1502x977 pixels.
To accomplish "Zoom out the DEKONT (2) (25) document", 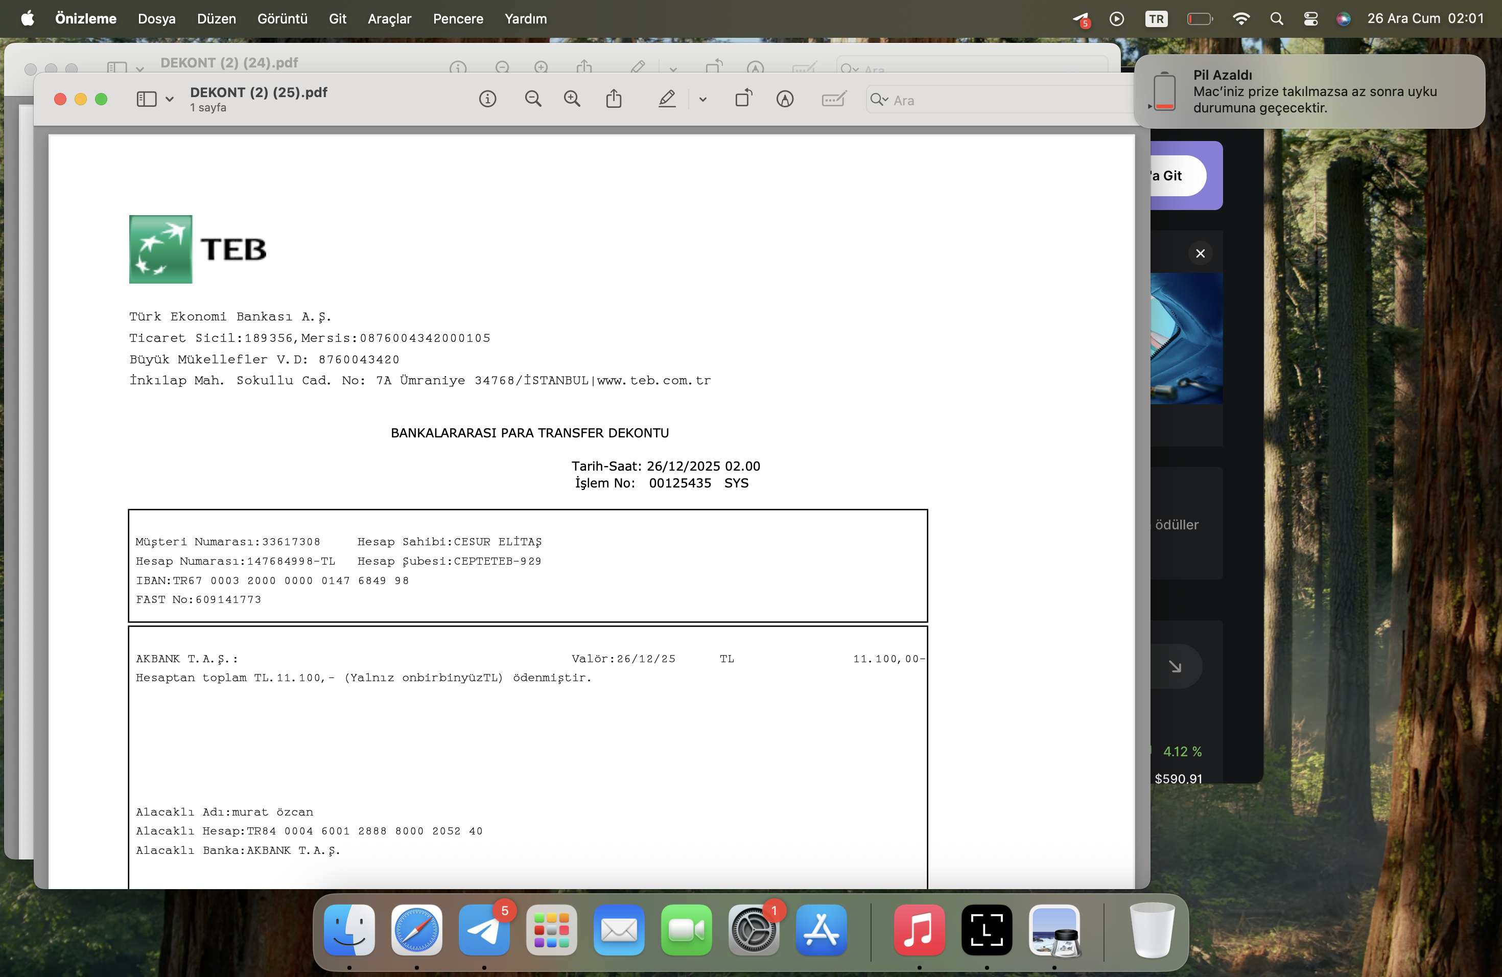I will tap(533, 99).
